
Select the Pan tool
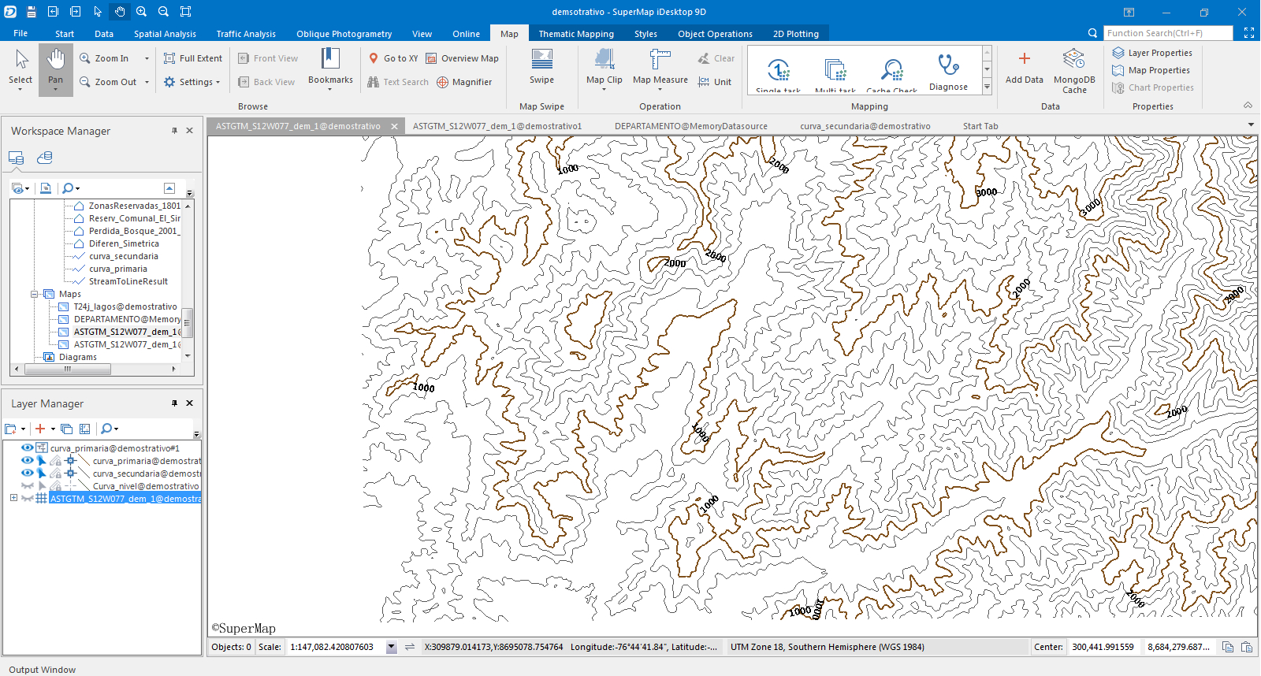click(x=55, y=67)
